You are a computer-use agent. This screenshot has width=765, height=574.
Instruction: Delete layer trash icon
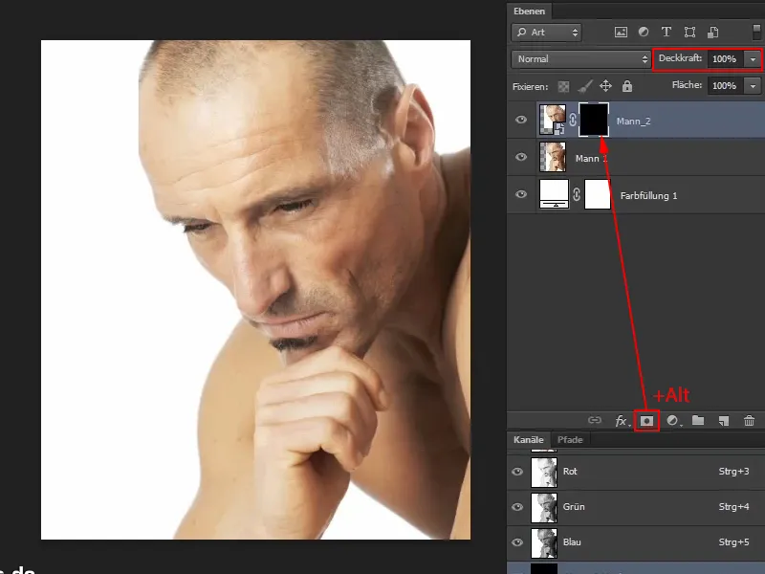point(749,420)
